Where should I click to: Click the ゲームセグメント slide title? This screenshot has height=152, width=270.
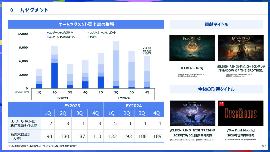coord(29,10)
